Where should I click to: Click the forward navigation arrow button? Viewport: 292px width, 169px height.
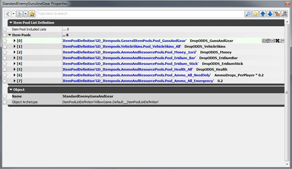[20, 14]
